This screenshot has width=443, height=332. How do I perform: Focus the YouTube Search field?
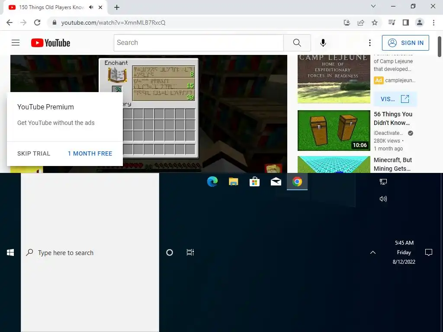199,43
